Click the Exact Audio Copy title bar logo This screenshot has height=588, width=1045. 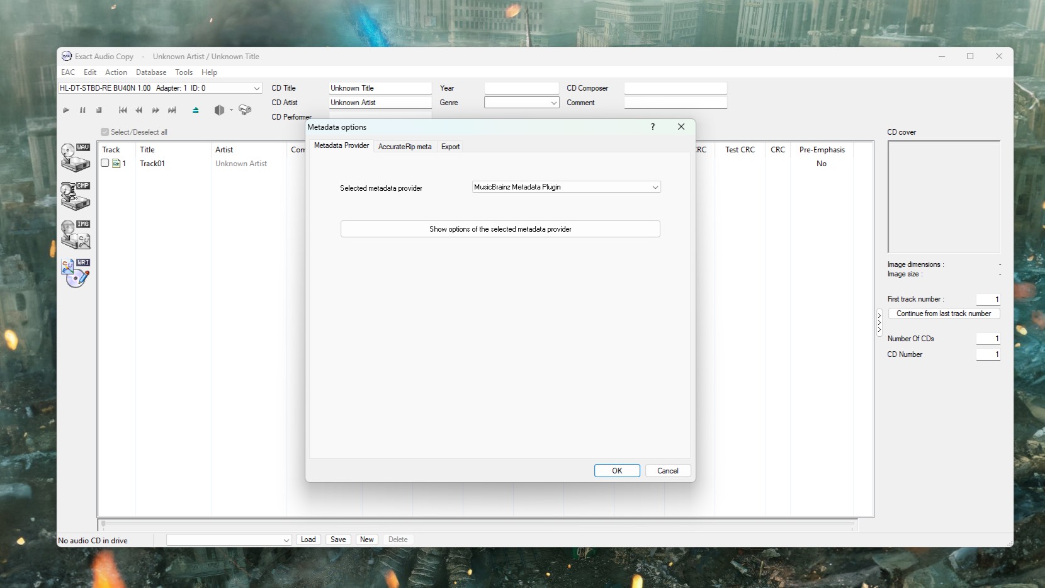[67, 56]
